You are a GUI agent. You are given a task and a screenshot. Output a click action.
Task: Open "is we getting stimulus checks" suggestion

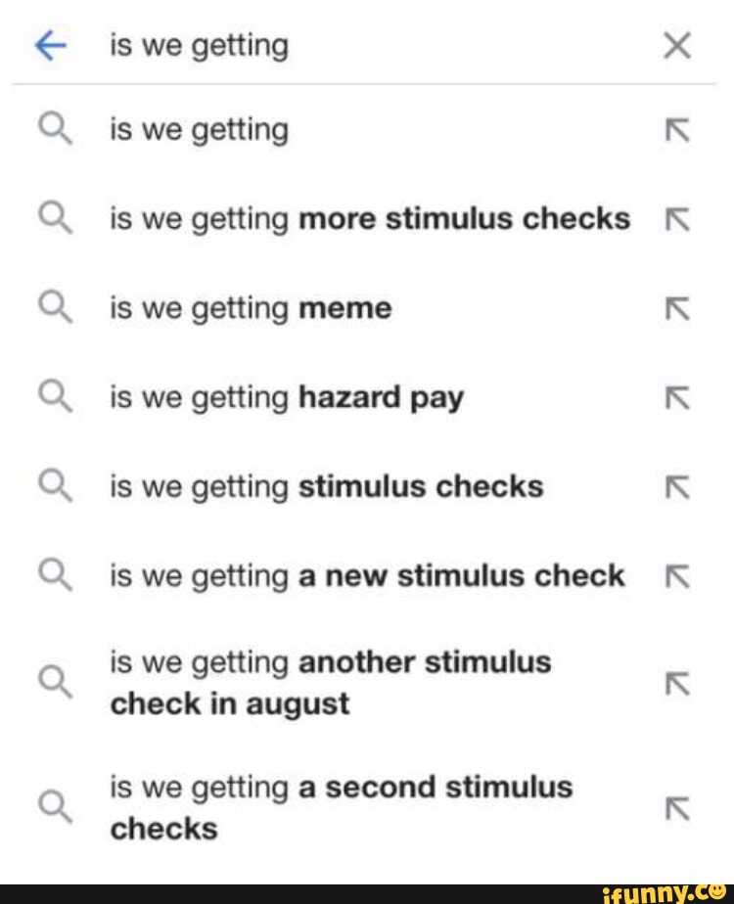tap(326, 486)
